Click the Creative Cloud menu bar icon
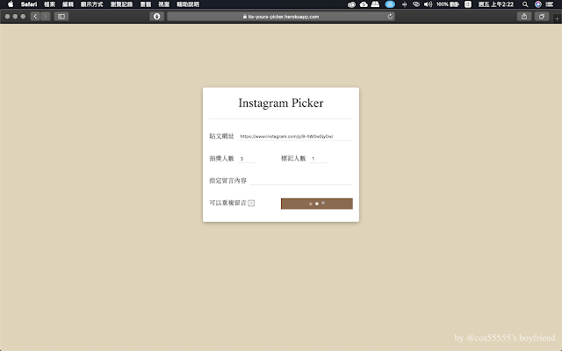The height and width of the screenshot is (351, 562). pos(351,4)
